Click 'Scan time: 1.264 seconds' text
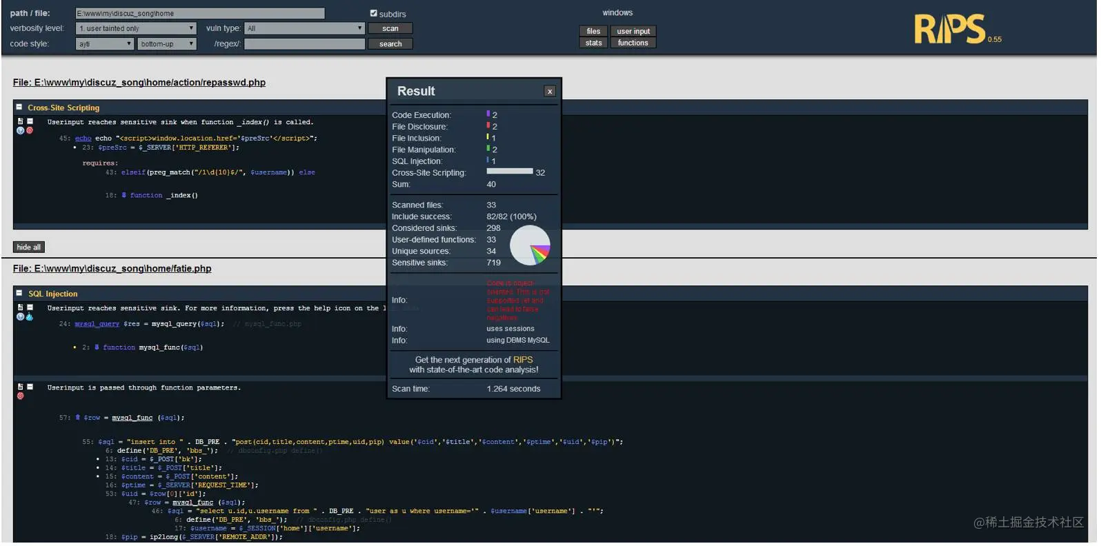The image size is (1101, 546). coord(466,389)
